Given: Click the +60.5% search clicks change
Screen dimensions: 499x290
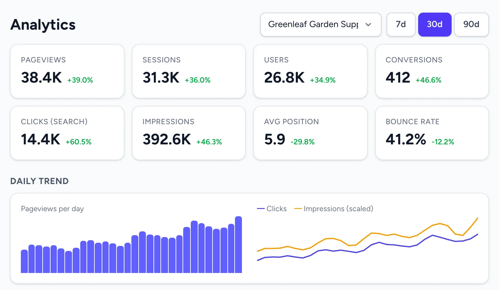Looking at the screenshot, I should coord(79,142).
